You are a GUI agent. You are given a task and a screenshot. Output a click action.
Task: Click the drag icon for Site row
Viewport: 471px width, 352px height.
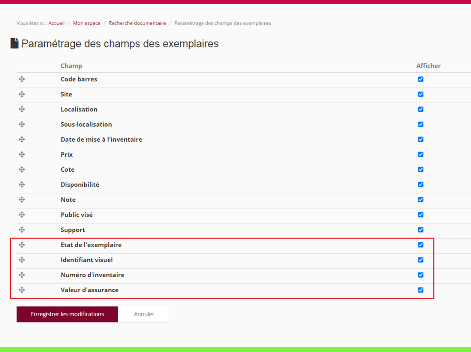pos(22,94)
